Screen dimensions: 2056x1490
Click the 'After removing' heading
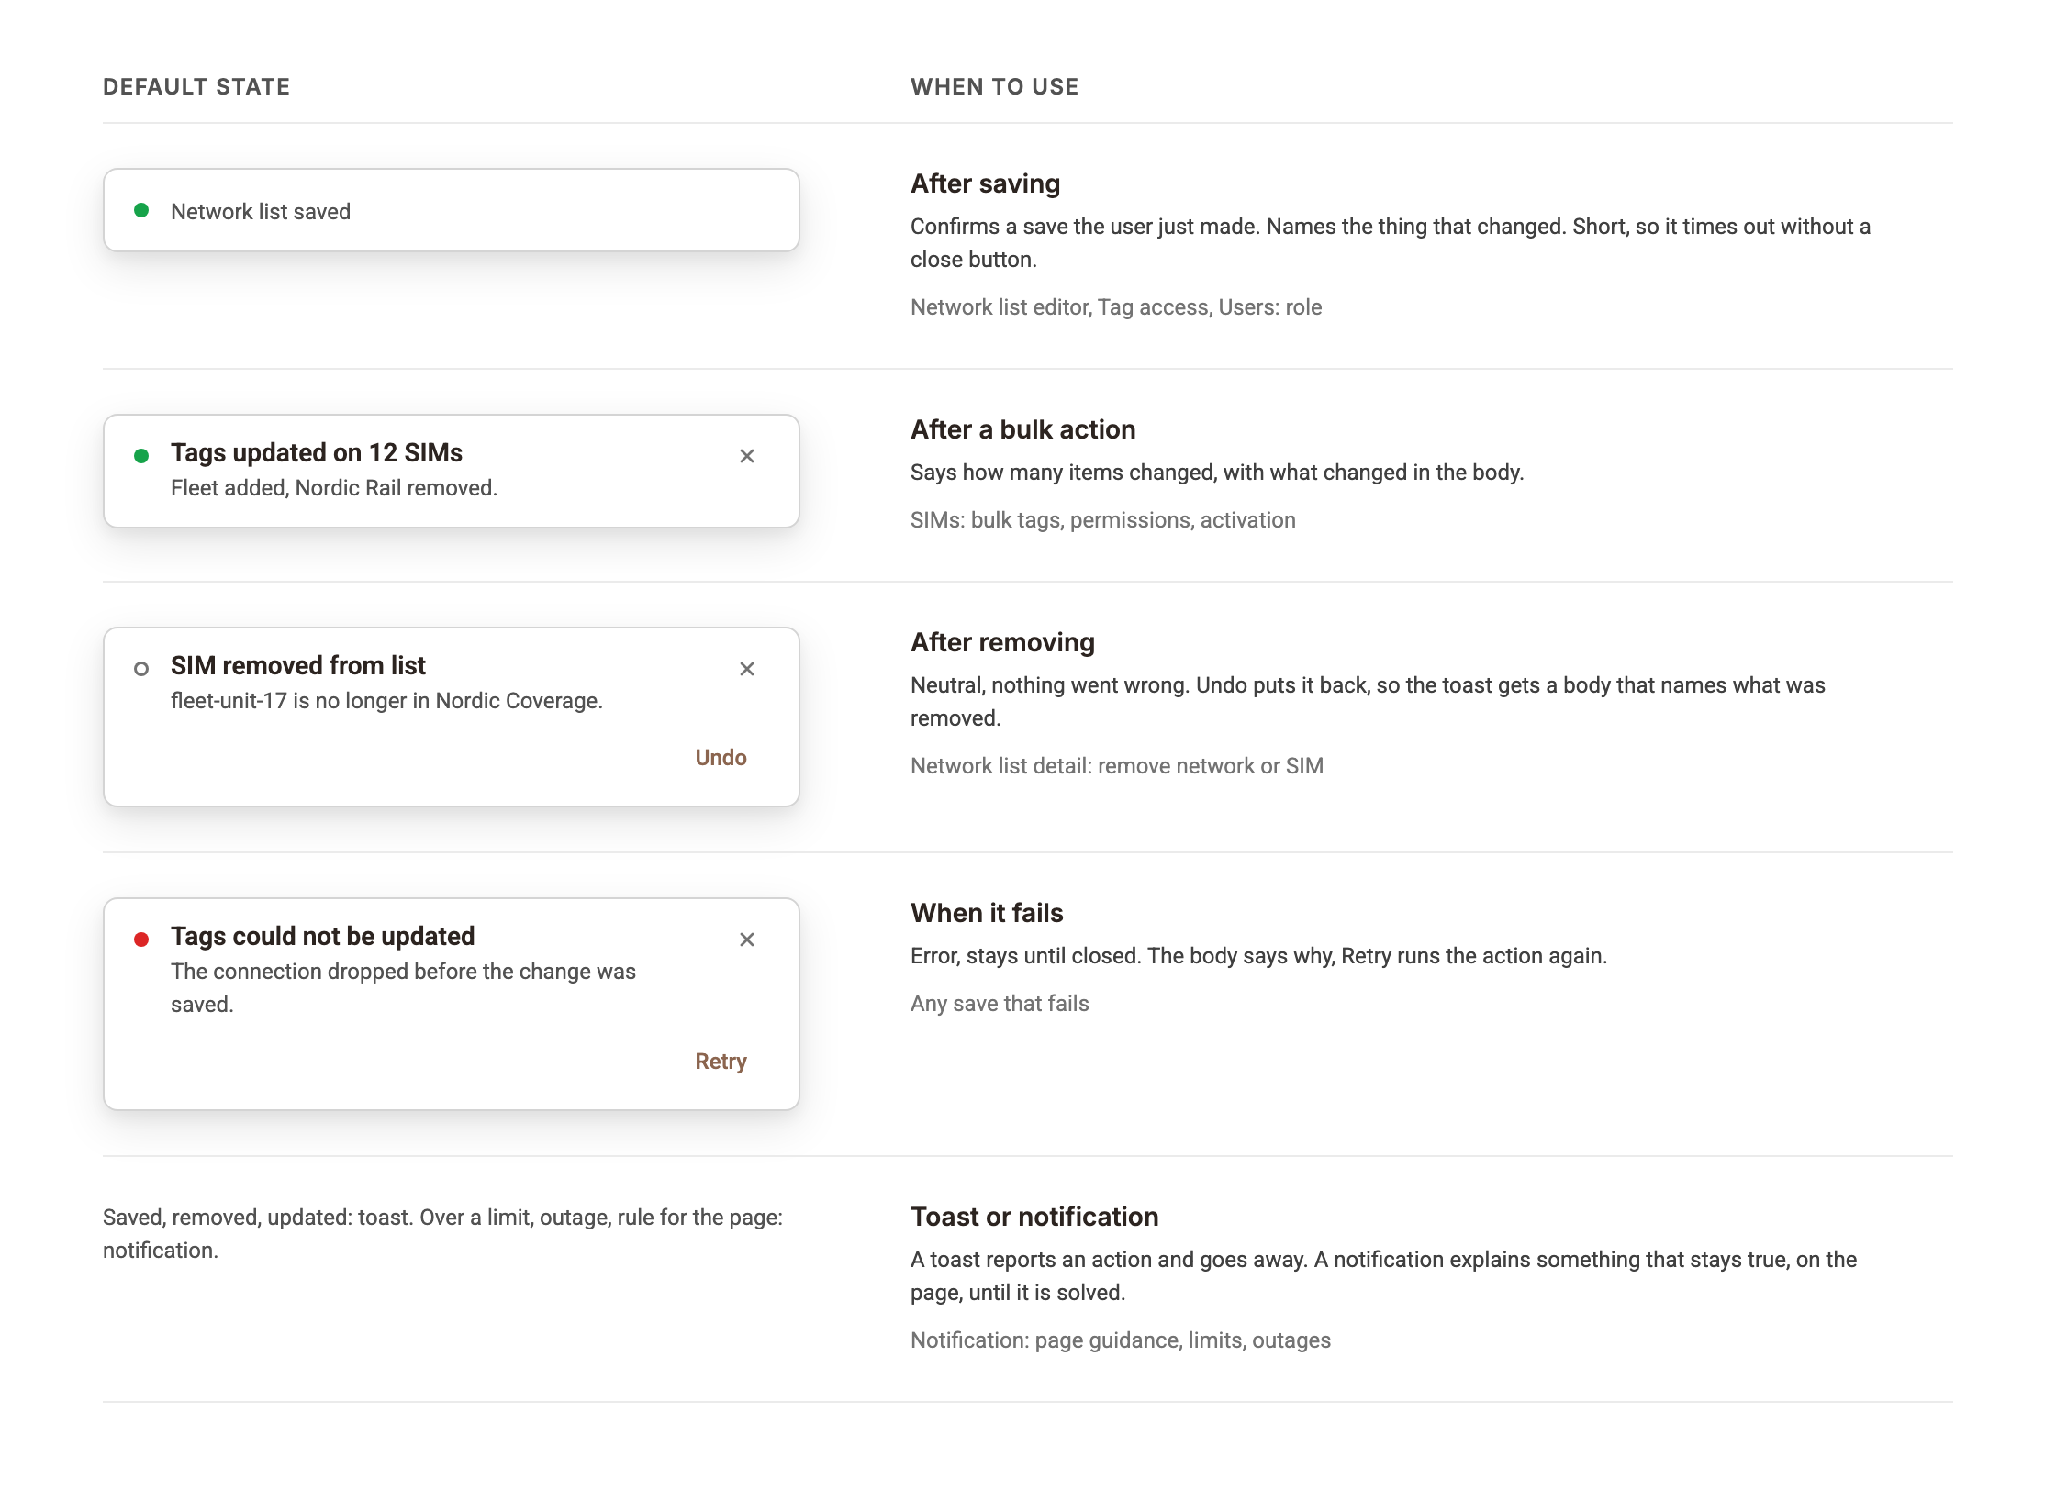coord(1003,642)
